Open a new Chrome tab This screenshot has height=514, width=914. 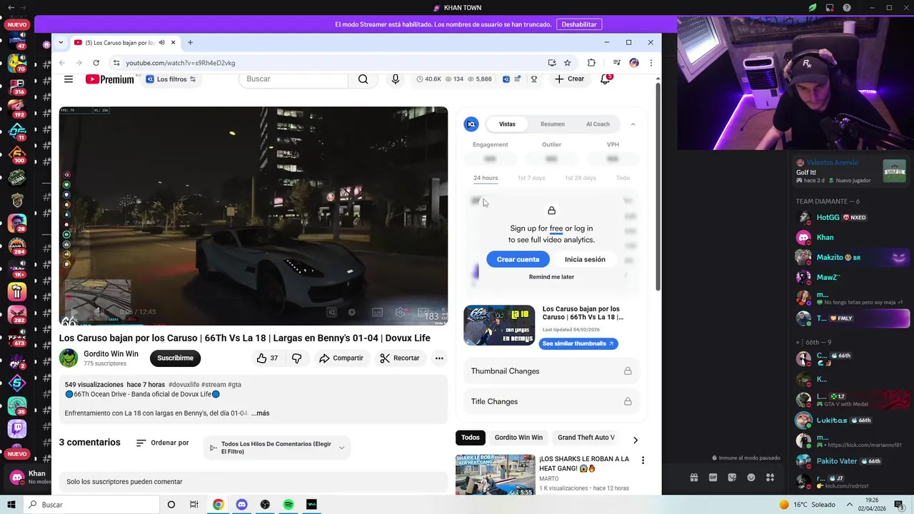coord(190,43)
